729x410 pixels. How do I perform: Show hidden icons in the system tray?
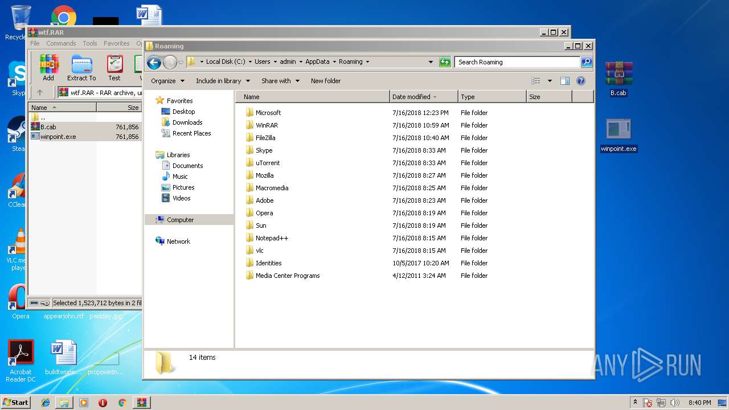click(x=635, y=402)
